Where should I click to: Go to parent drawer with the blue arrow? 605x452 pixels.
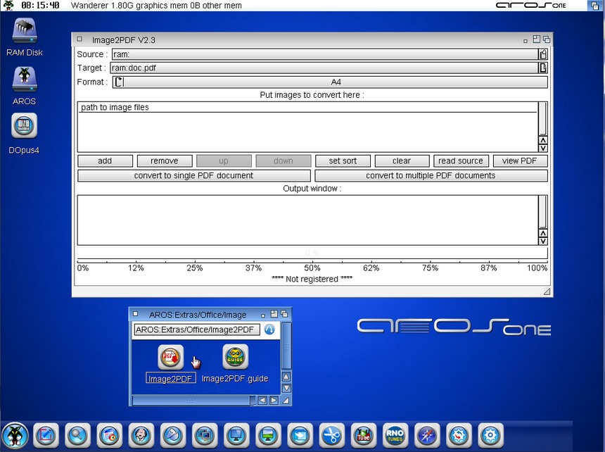pyautogui.click(x=269, y=329)
